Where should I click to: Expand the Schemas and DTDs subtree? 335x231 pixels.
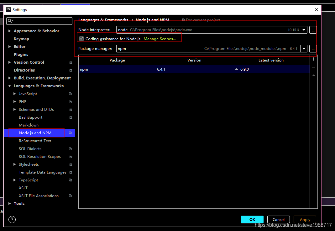[14, 109]
